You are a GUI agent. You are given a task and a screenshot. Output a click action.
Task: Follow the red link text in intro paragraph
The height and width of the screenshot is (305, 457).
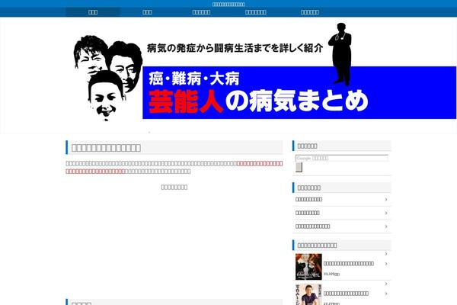tap(174, 167)
